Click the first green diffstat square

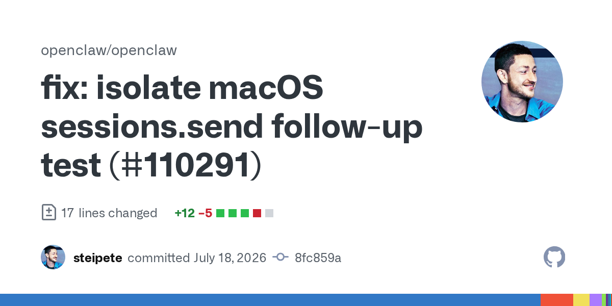tap(220, 213)
